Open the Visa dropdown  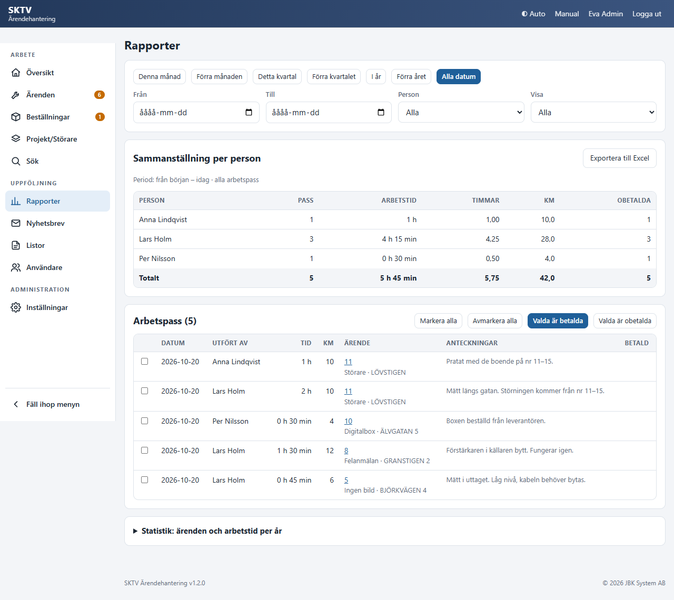(593, 112)
